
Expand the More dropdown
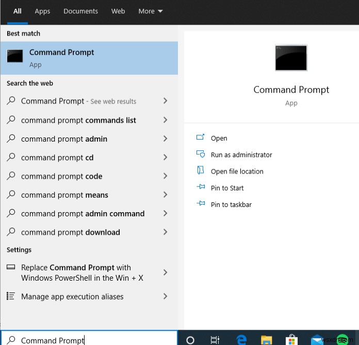pos(151,11)
